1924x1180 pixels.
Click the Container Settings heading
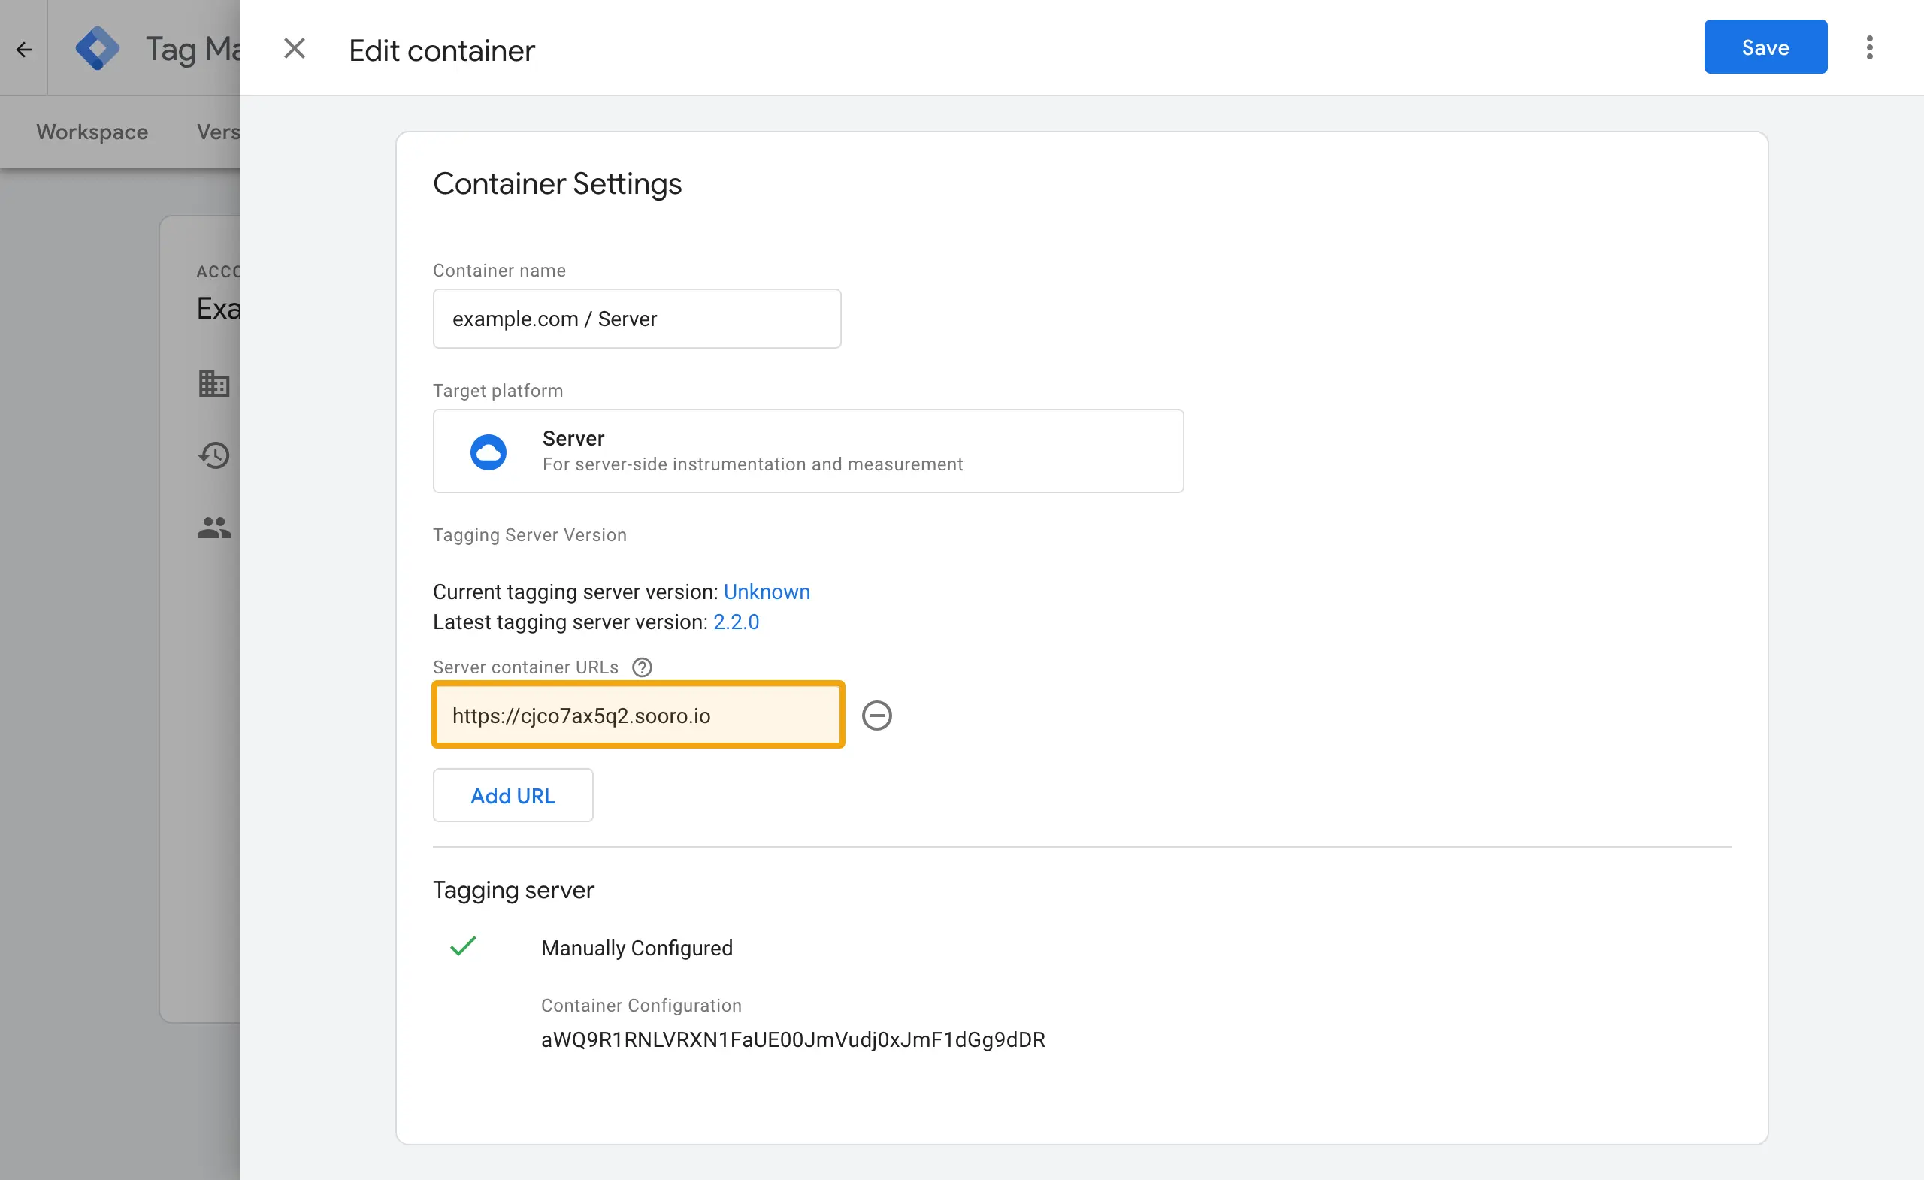(557, 183)
